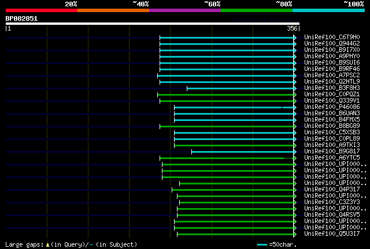Click the green alignment bar for Q5U3I7
Screen dimensions: 370x249
235,234
